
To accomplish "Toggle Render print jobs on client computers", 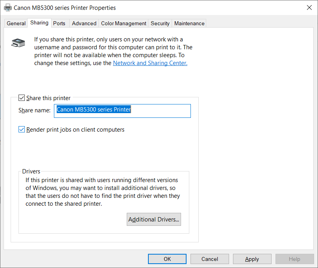I will tap(22, 129).
